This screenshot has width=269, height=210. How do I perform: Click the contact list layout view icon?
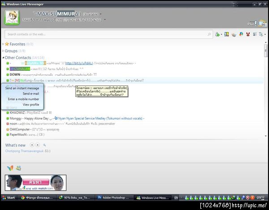(255, 34)
